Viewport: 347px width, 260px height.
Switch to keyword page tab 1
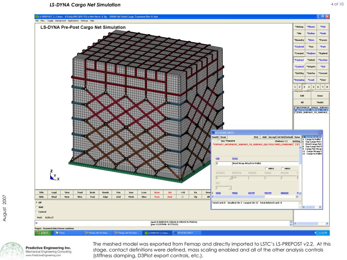(x=295, y=87)
